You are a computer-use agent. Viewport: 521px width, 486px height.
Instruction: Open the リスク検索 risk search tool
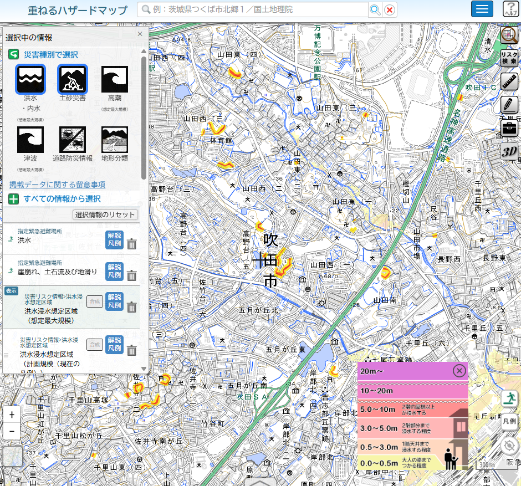click(x=509, y=58)
